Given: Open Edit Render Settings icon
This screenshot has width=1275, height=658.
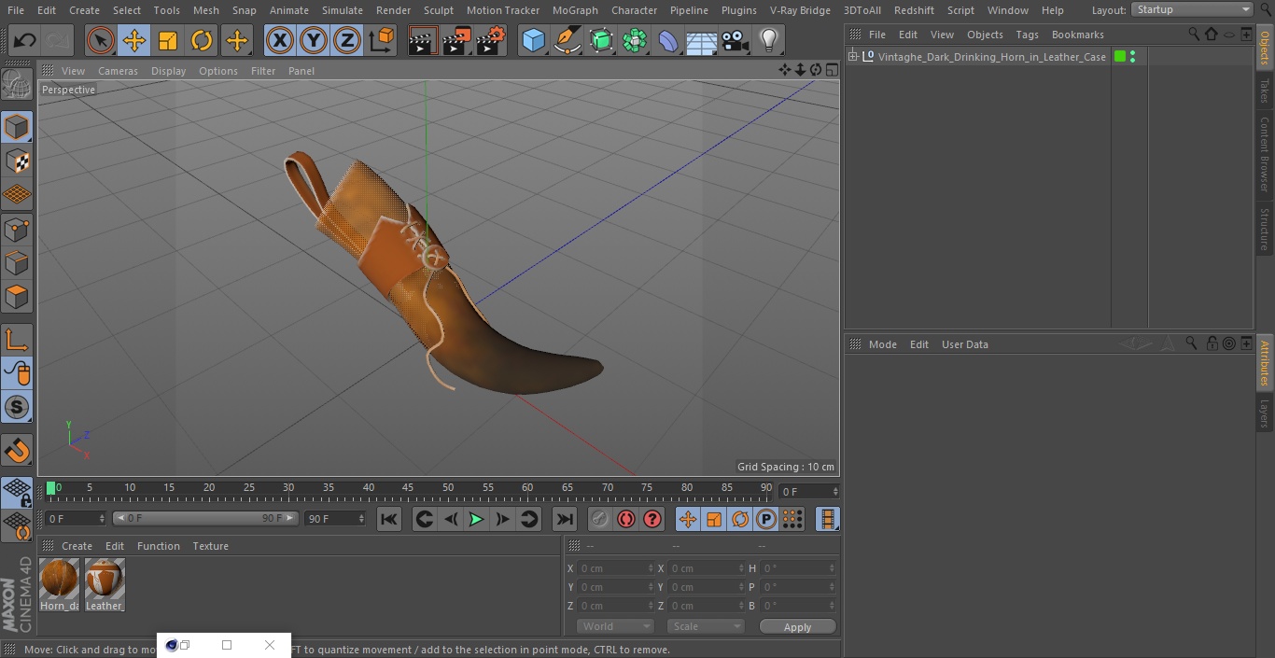Looking at the screenshot, I should [491, 41].
